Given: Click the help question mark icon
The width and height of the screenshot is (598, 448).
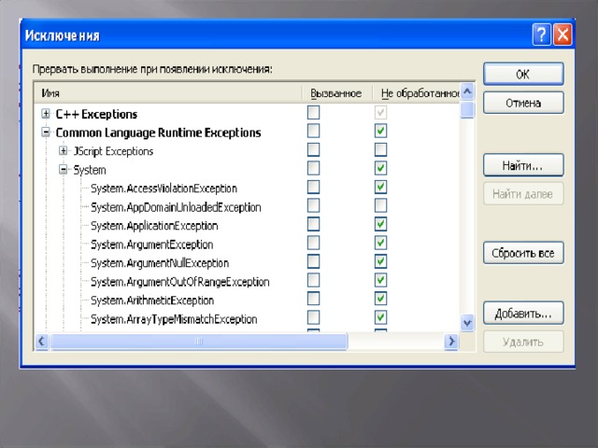Looking at the screenshot, I should [541, 35].
